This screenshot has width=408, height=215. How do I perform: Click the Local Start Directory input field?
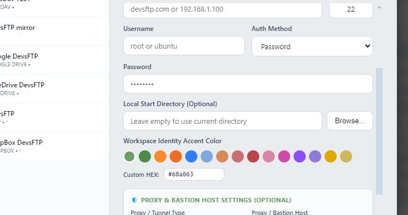coord(222,121)
